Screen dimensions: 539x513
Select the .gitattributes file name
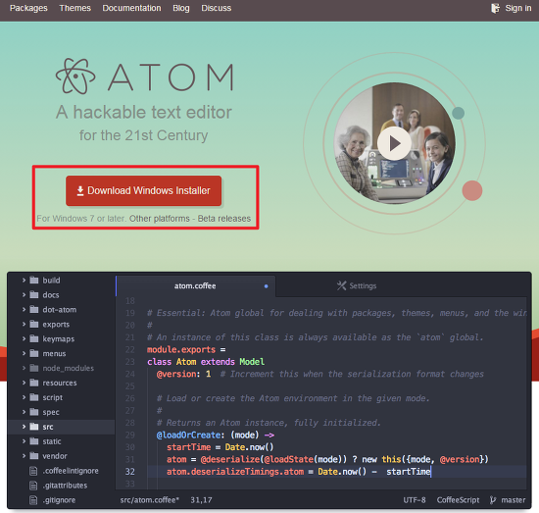click(x=65, y=486)
